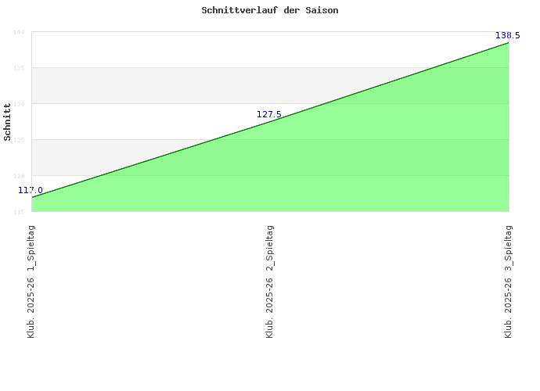Click the 120 y-axis tick label
Screen dimensions: 540x391
(x=18, y=176)
